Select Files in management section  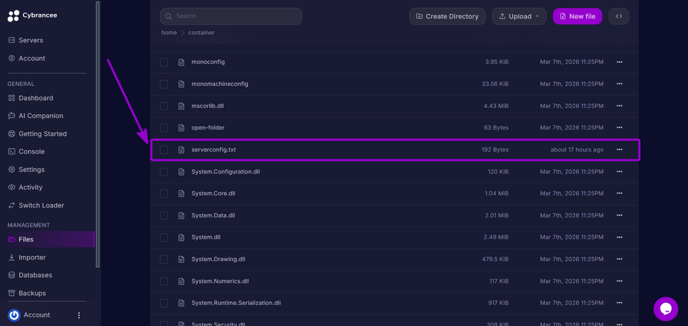point(50,239)
